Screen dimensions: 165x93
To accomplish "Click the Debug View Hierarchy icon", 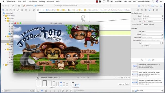I will (x=63, y=91).
